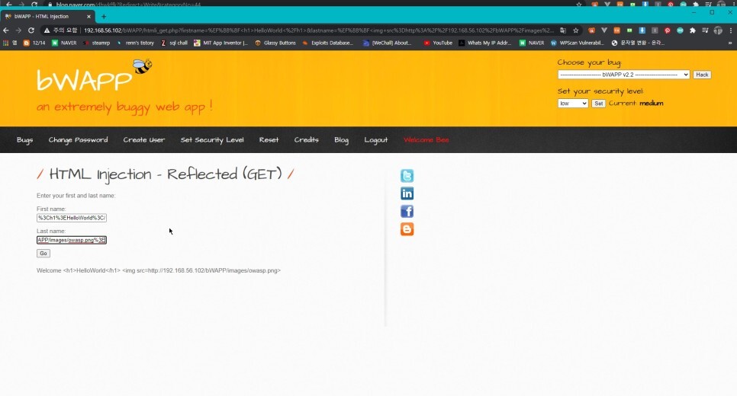This screenshot has width=737, height=396.
Task: Click the Go button
Action: 43,254
